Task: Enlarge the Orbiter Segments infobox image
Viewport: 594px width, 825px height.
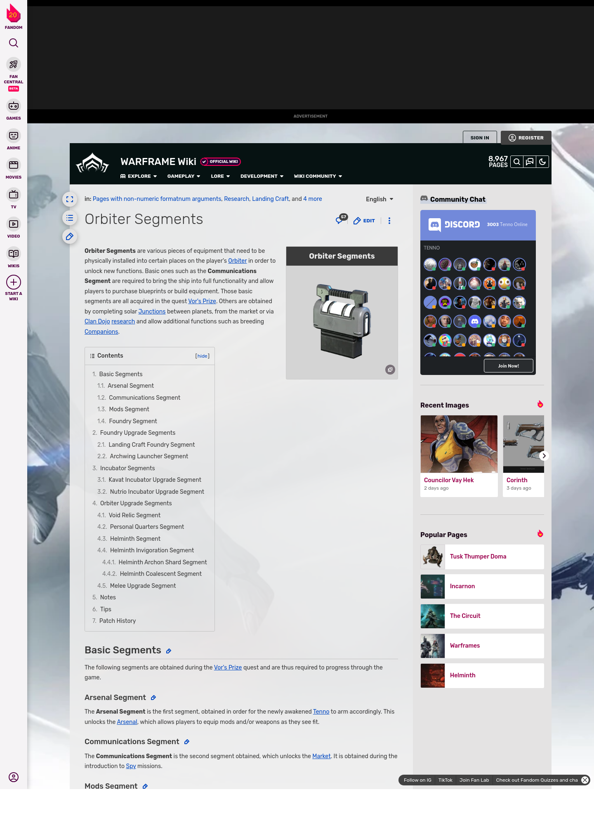Action: (x=390, y=370)
